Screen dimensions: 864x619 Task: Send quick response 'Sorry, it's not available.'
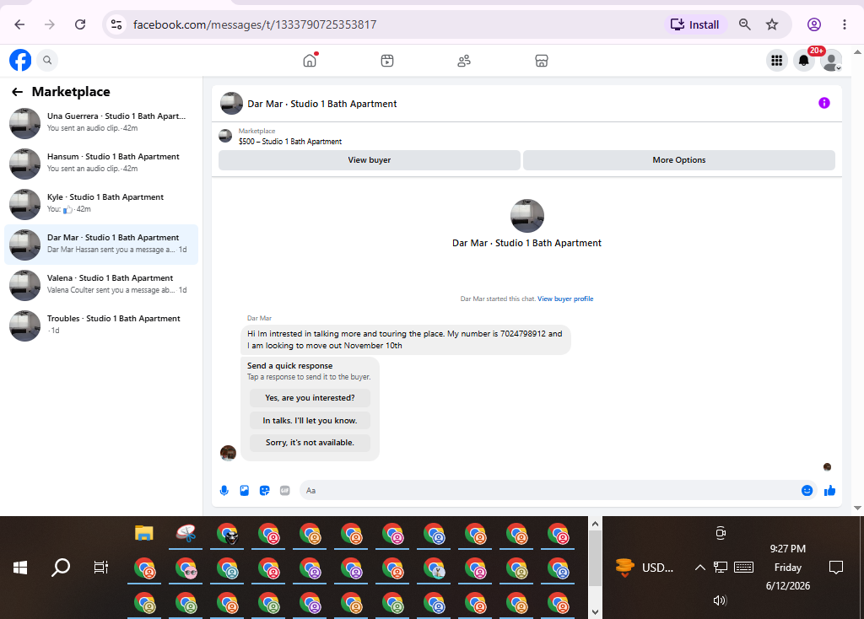point(310,442)
